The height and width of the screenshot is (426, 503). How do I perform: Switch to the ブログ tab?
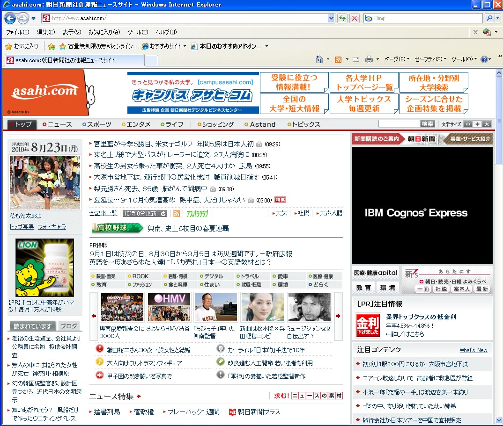(x=69, y=326)
